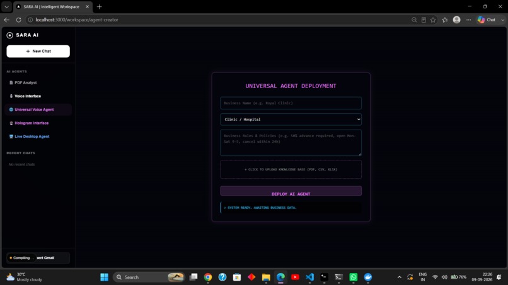Open the Copilot Chat button
508x285 pixels.
coord(487,20)
